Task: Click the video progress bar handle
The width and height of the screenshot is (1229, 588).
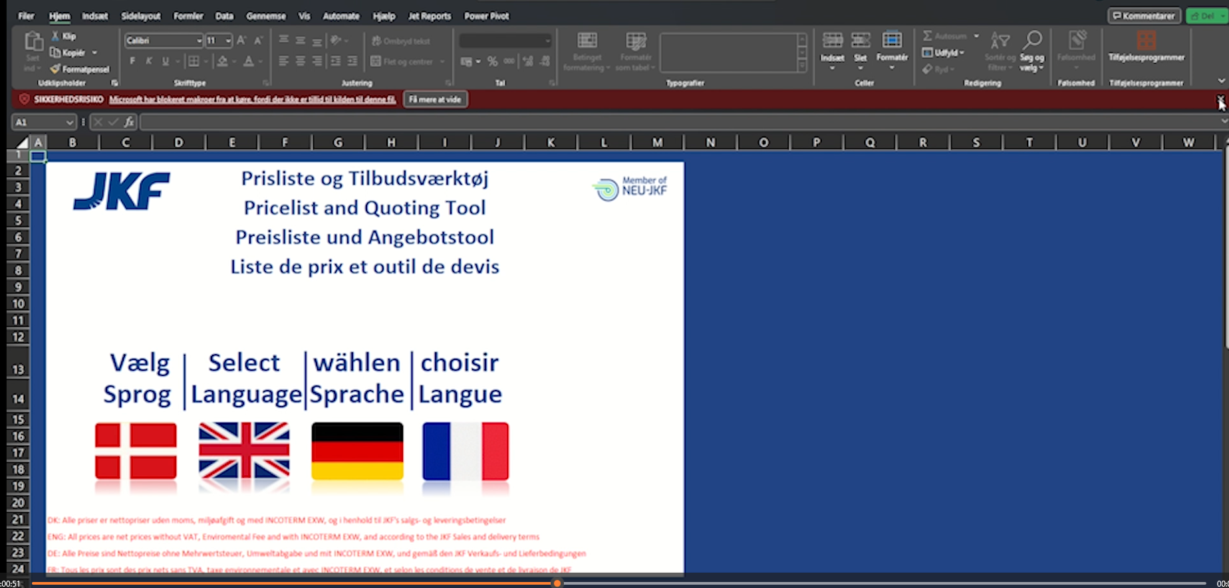Action: [x=557, y=583]
